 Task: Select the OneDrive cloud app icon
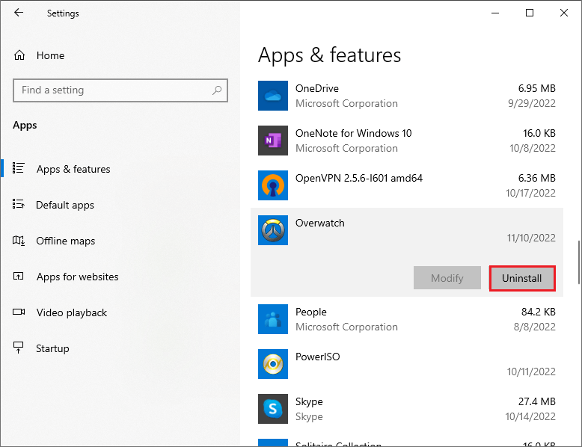pos(273,96)
